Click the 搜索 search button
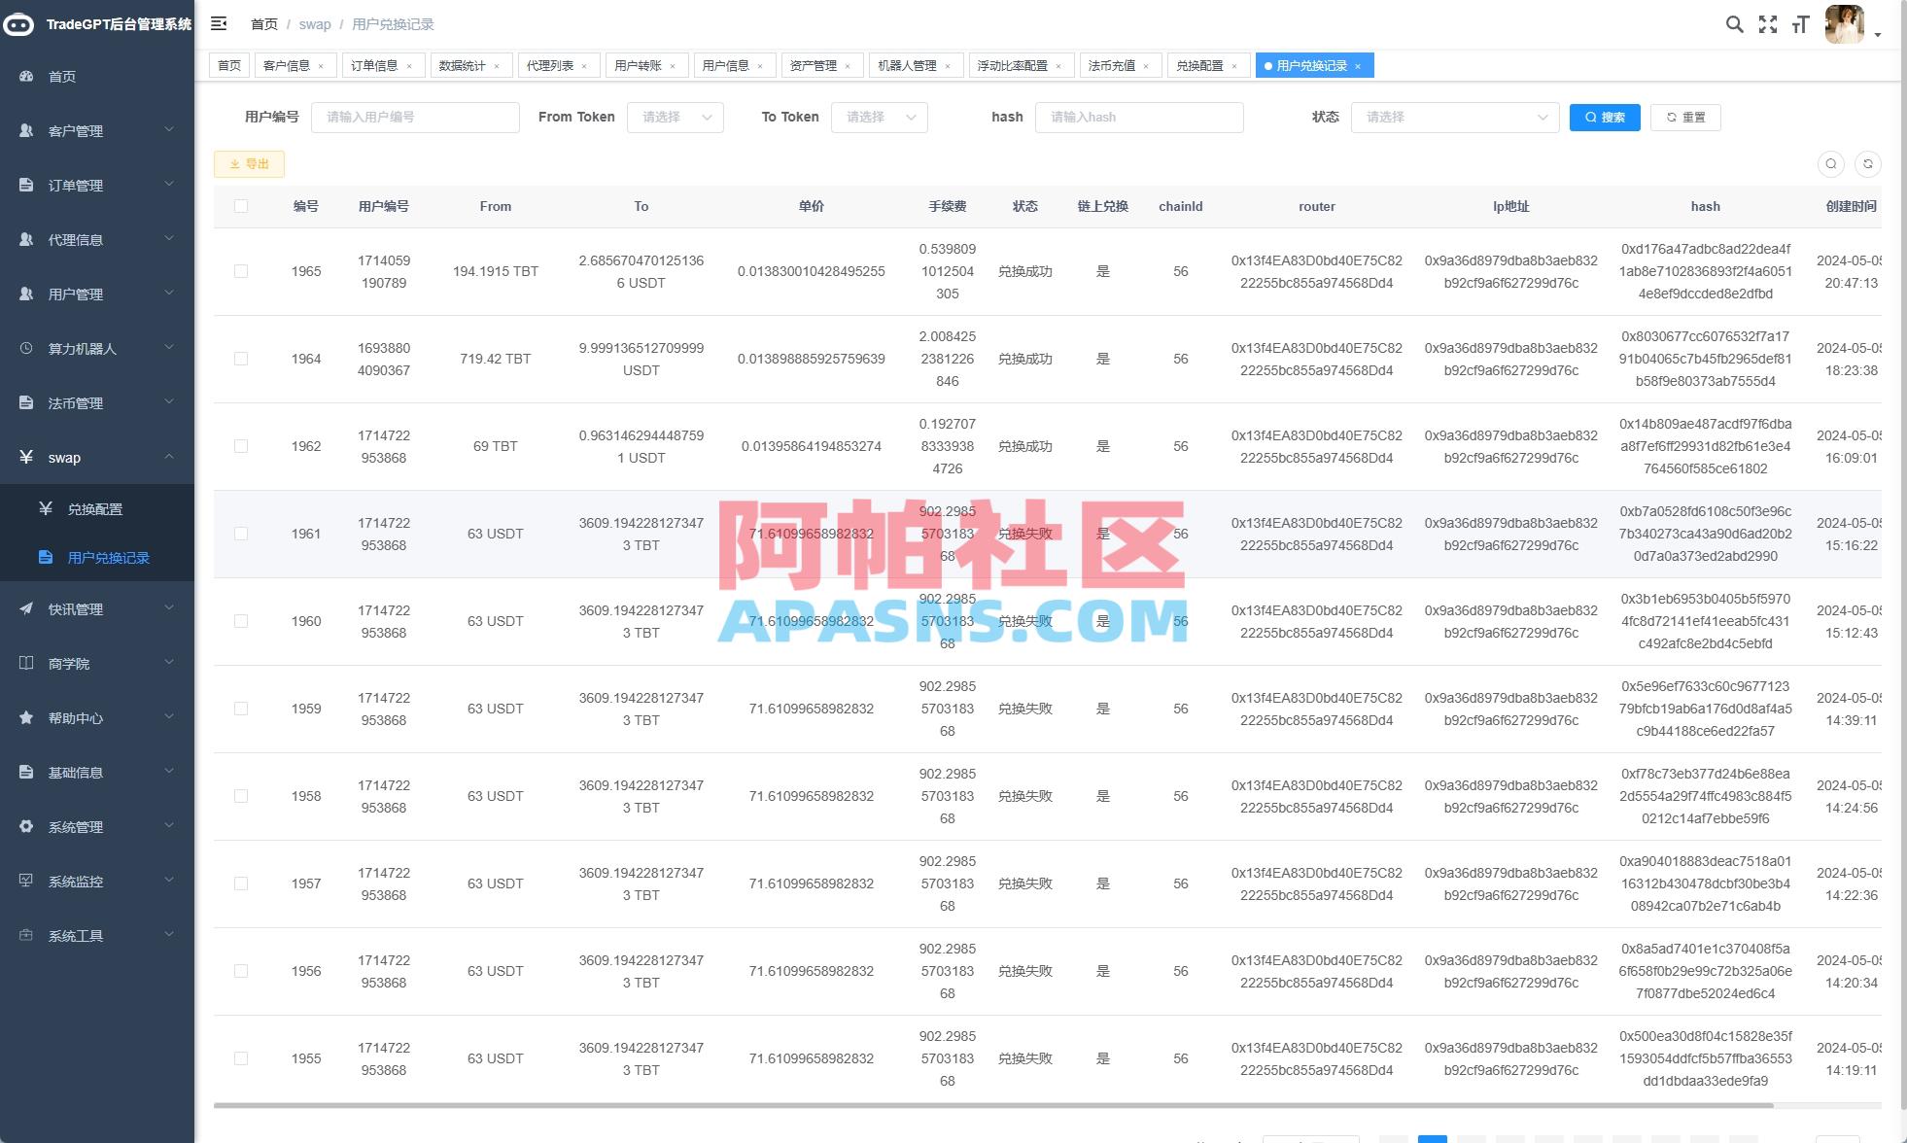The height and width of the screenshot is (1143, 1907). tap(1604, 117)
